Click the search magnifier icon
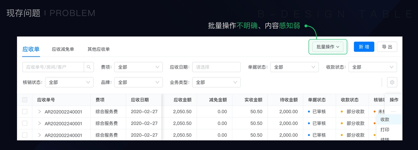This screenshot has height=150, width=418. 89,67
